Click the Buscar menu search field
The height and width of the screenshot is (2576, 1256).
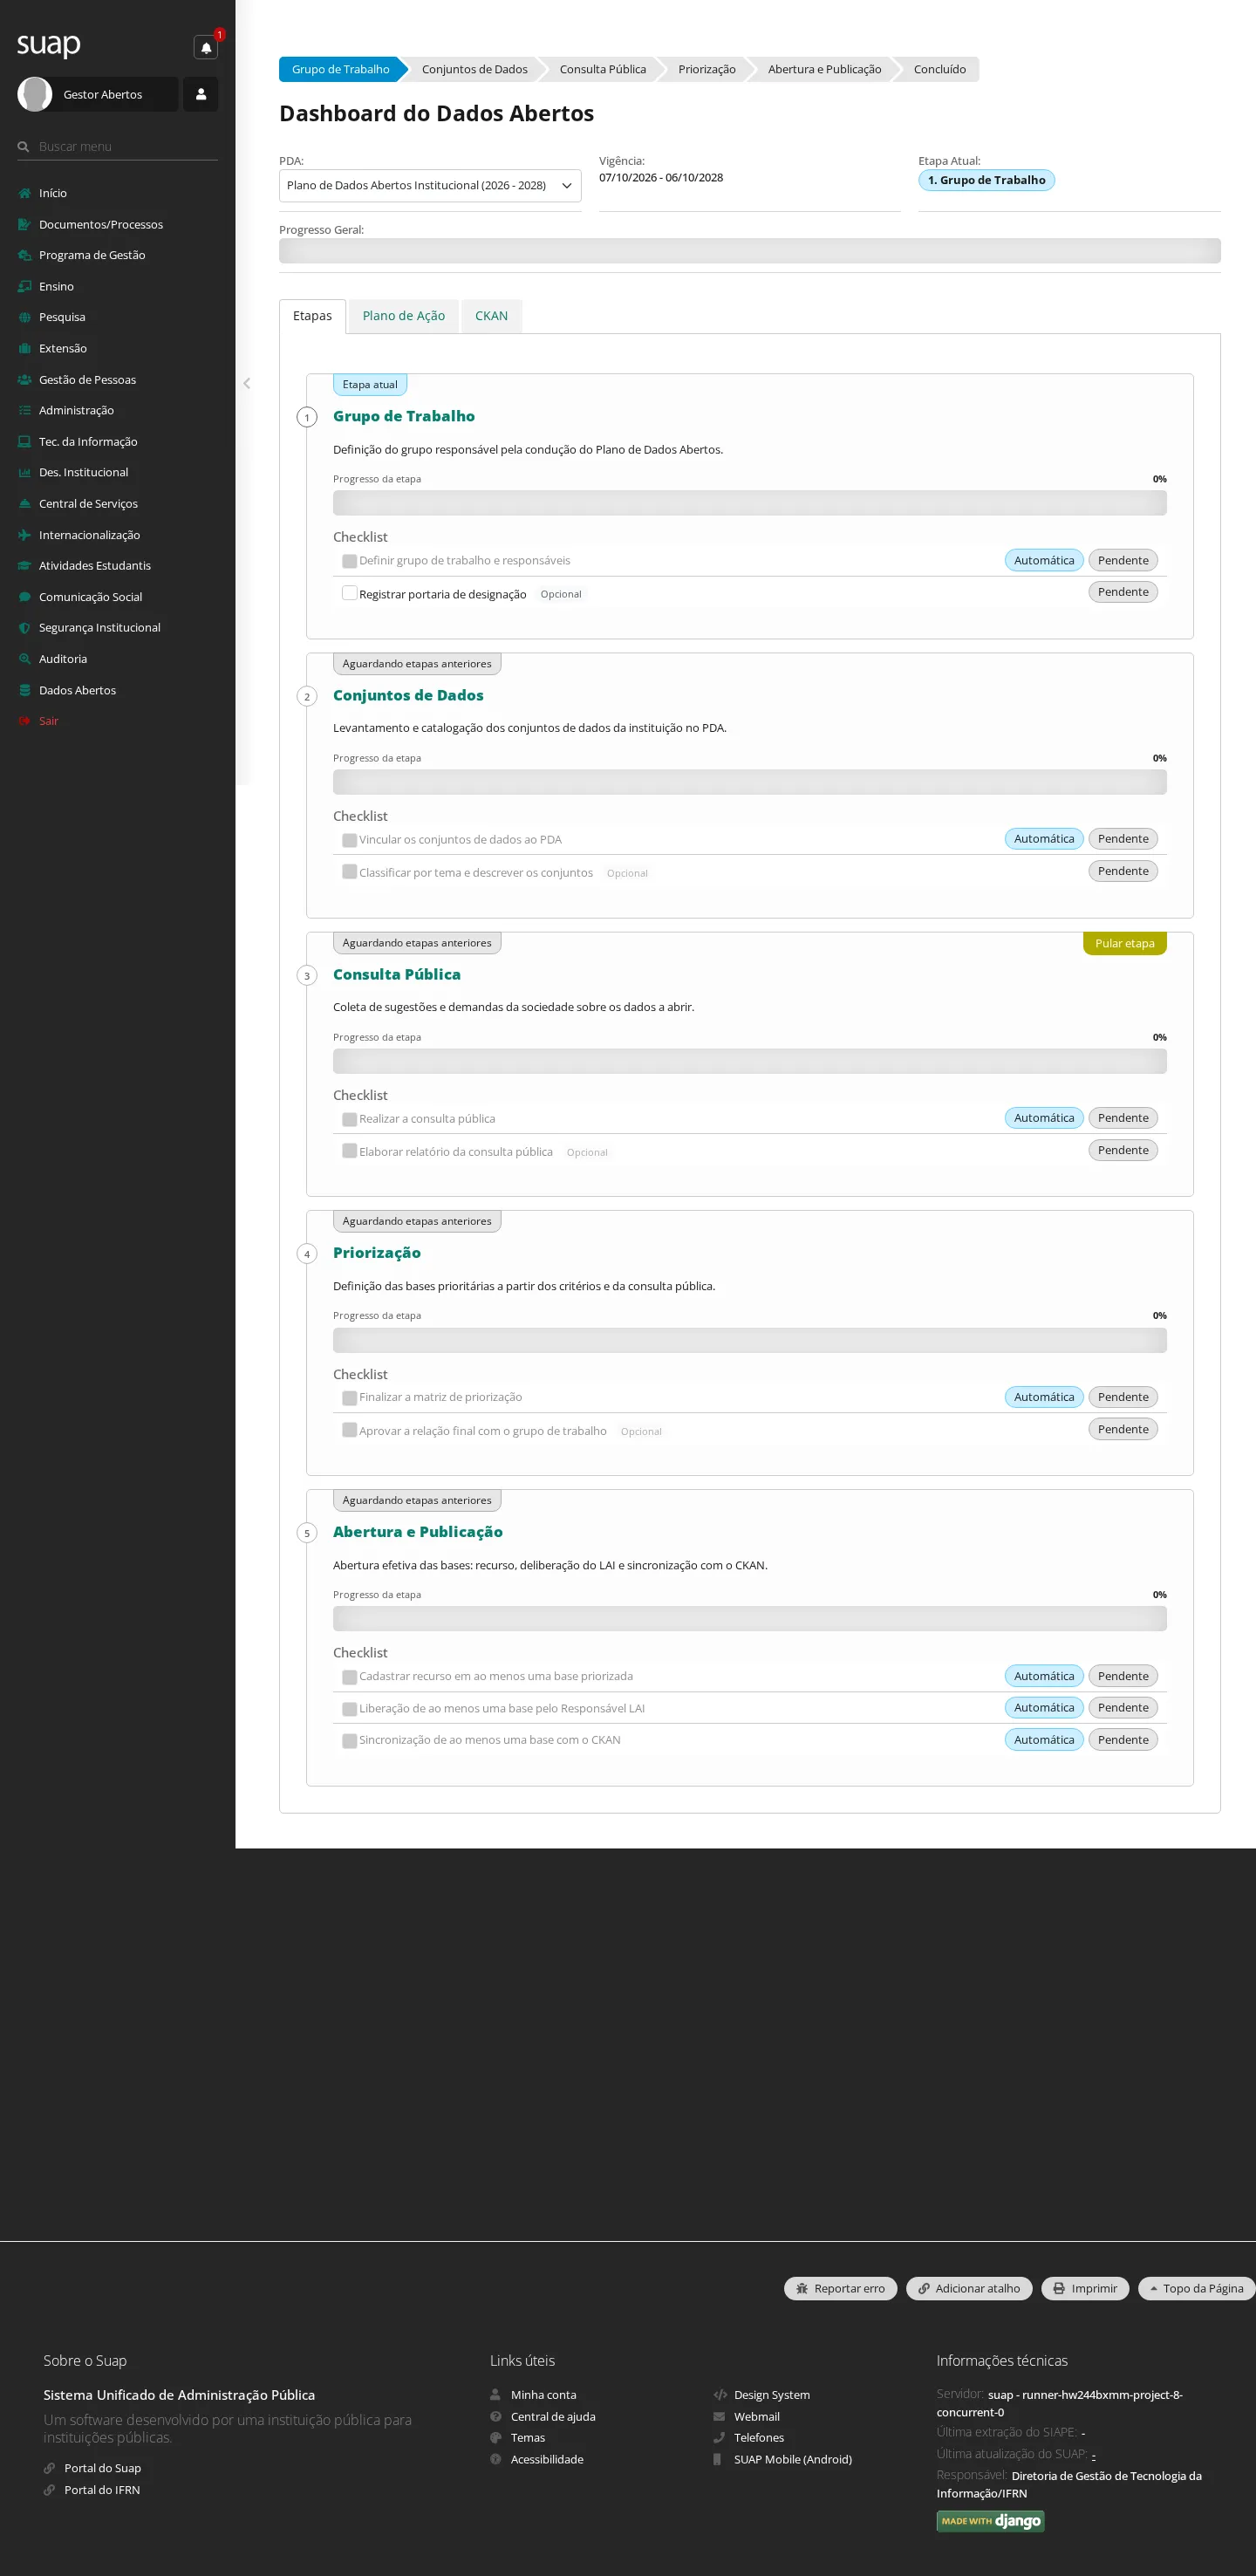pos(117,146)
